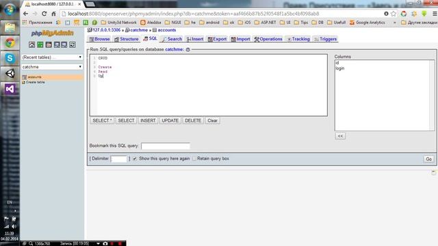Open the Recent tables dropdown
Screen dimensions: 438x246
52,57
